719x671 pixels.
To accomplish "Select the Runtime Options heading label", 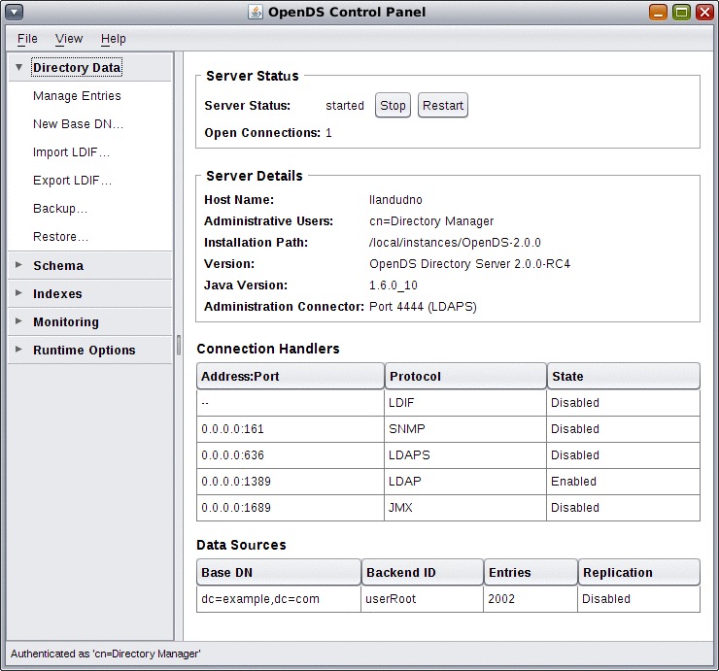I will coord(85,351).
